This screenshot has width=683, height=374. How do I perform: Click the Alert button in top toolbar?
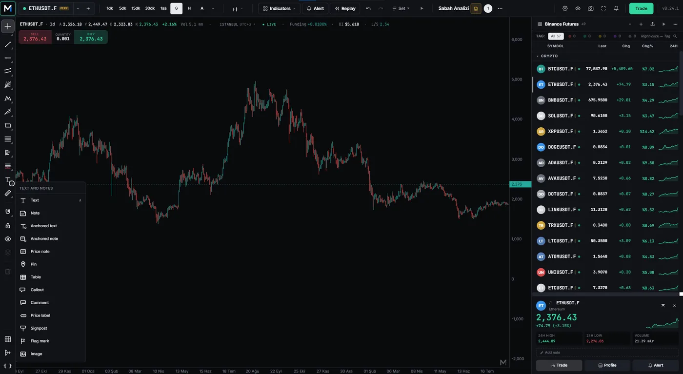click(x=315, y=8)
